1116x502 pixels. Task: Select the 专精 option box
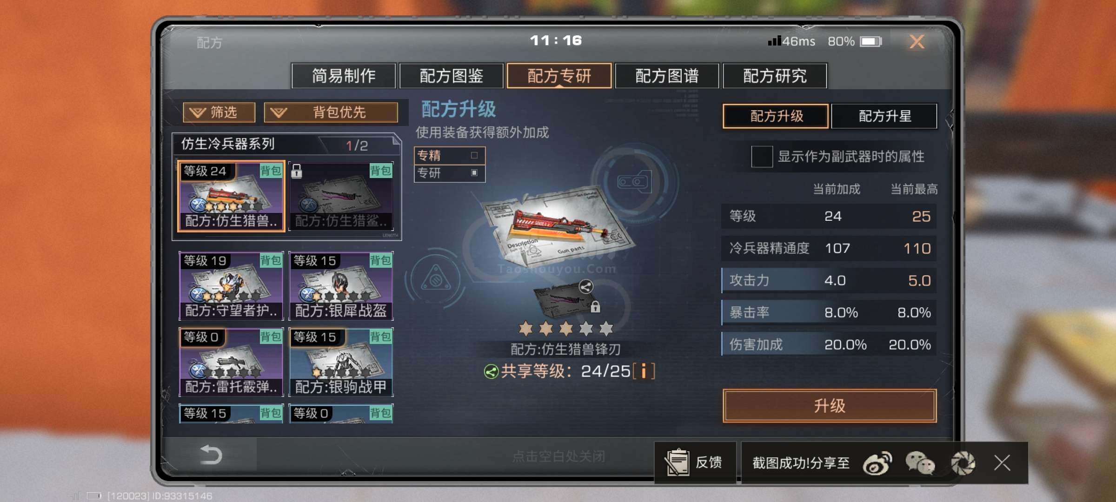tap(450, 155)
